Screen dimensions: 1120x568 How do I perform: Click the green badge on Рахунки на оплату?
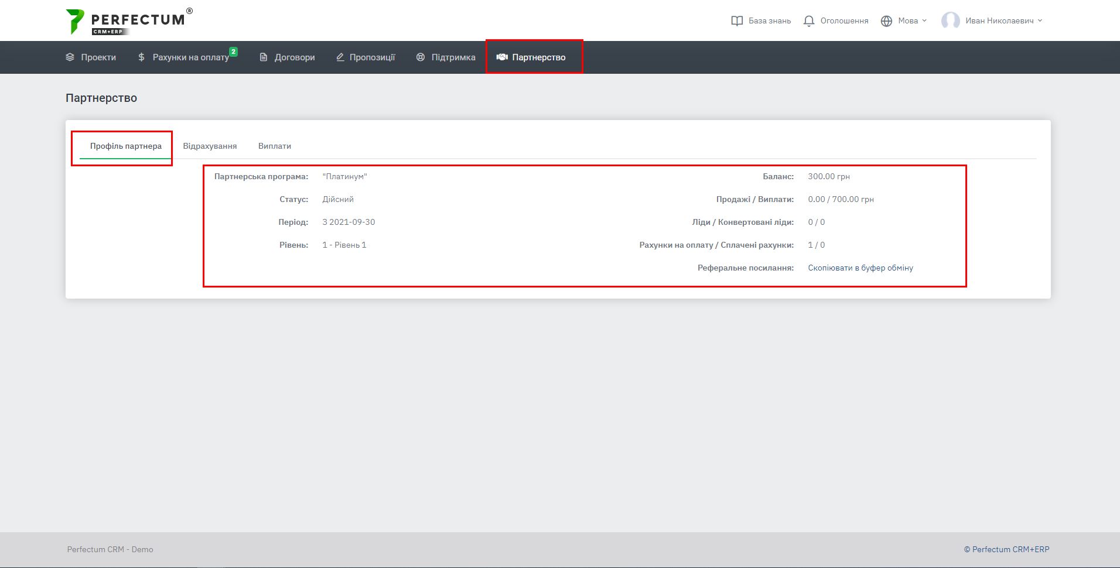pos(233,52)
